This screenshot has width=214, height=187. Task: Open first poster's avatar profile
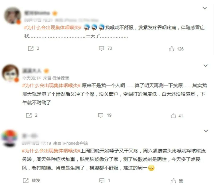(12, 15)
